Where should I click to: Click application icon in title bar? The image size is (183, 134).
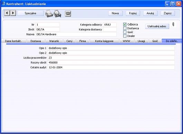coord(3,3)
